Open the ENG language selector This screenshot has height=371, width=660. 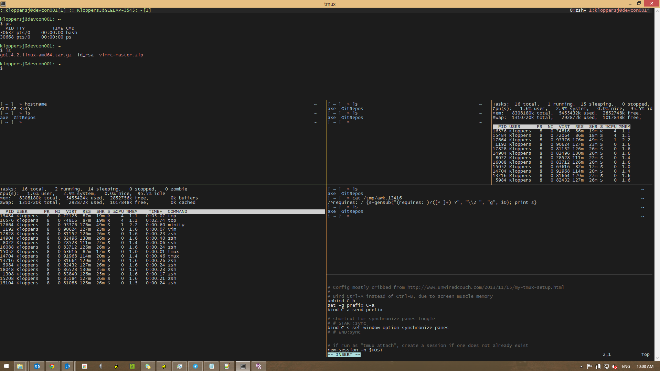click(626, 367)
